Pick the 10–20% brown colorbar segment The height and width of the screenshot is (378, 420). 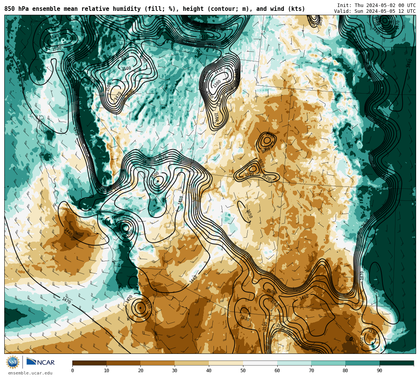click(124, 363)
